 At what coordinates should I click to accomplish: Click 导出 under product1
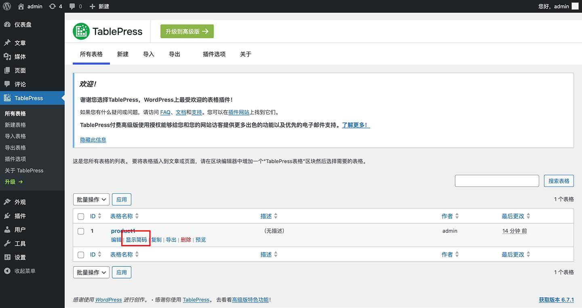[171, 240]
